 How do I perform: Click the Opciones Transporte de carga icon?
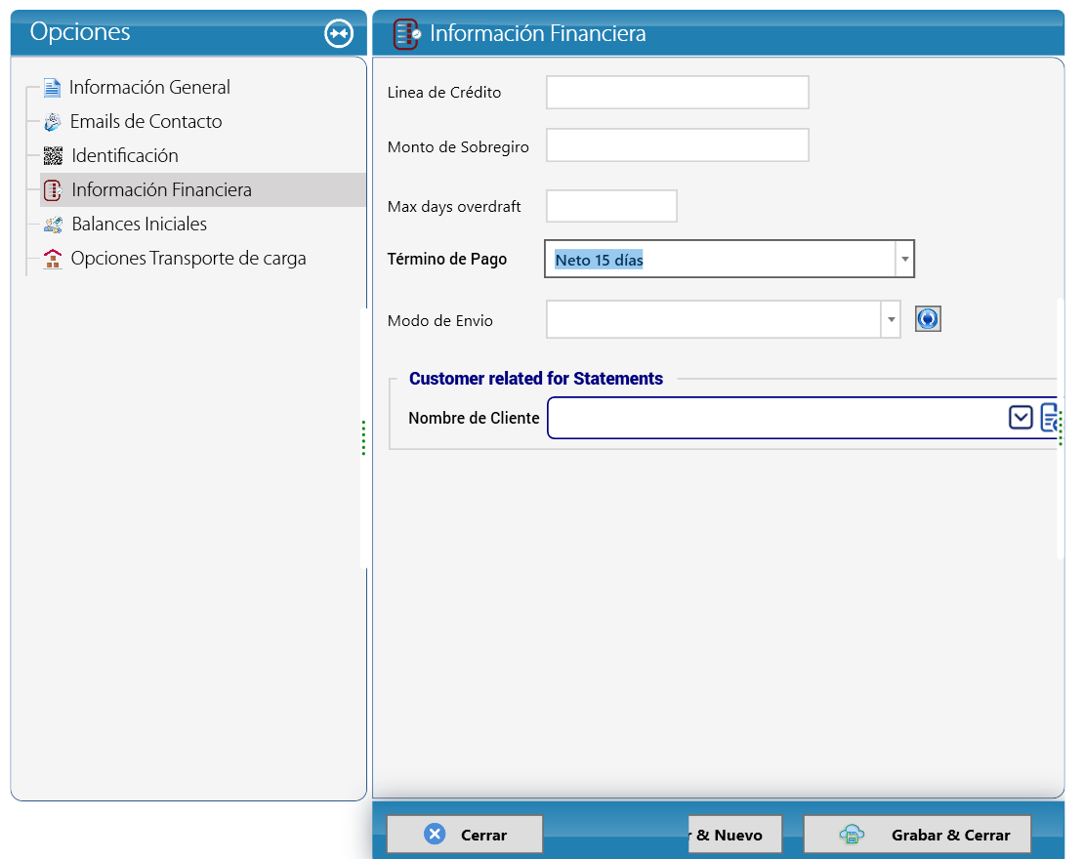click(53, 259)
